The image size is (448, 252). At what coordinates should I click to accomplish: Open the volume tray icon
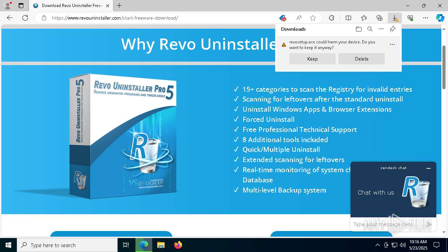[x=403, y=245]
